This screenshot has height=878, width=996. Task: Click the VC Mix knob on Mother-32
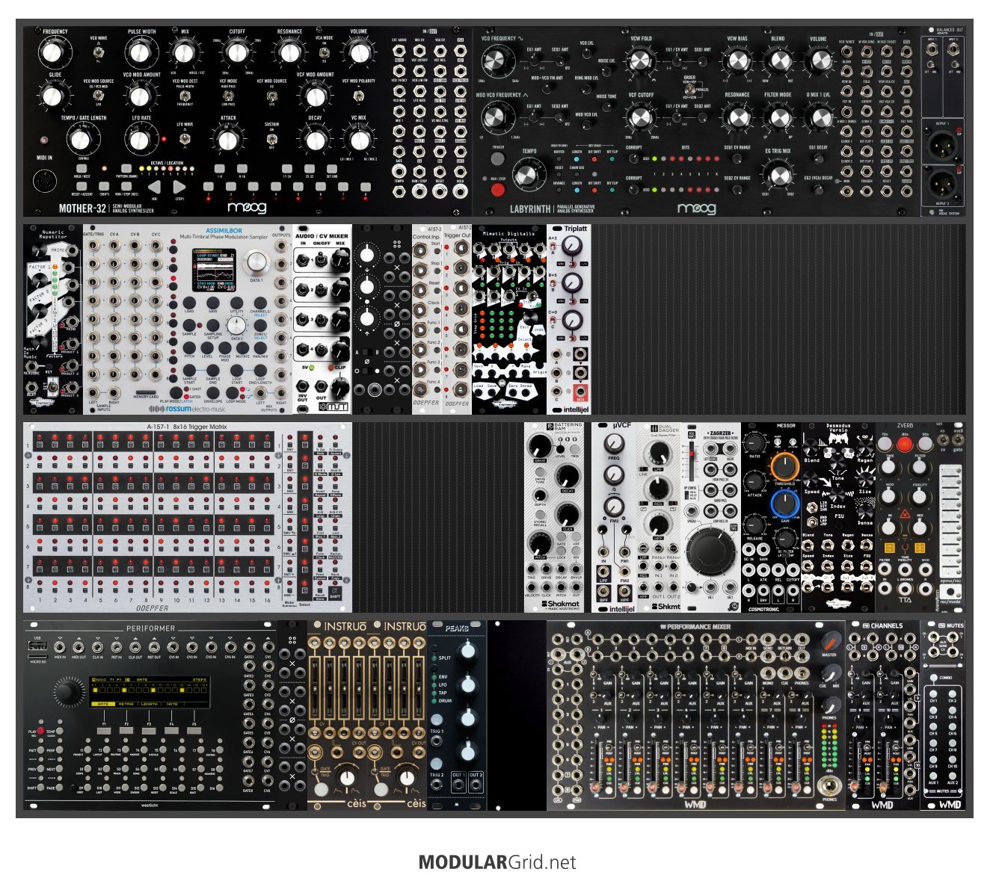click(359, 139)
